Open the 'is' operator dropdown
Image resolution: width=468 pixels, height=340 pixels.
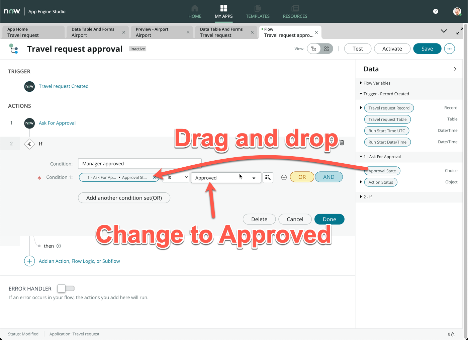(x=176, y=177)
